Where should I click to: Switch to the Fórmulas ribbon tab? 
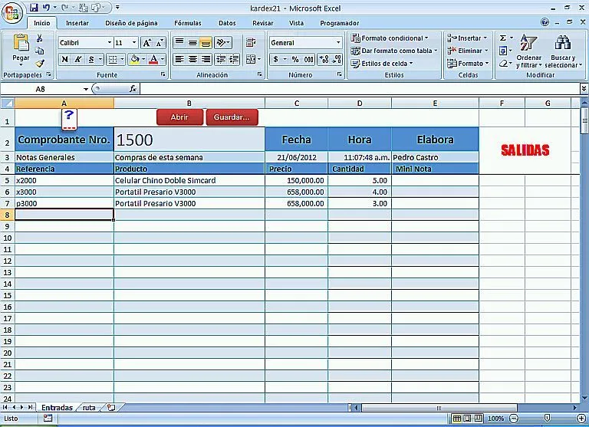coord(187,23)
